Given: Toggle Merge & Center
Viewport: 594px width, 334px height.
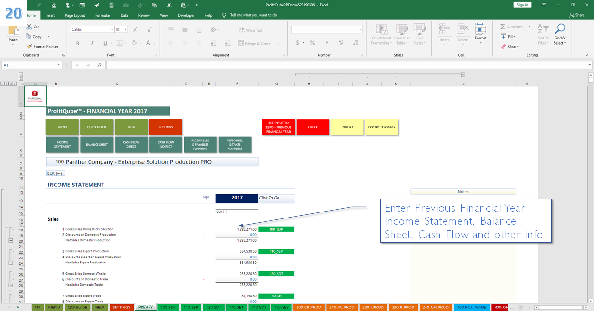Looking at the screenshot, I should pos(255,43).
